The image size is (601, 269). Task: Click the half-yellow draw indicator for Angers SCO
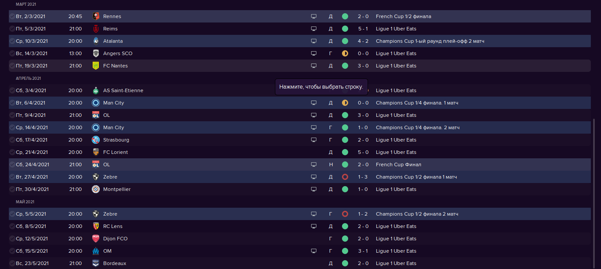(x=345, y=53)
